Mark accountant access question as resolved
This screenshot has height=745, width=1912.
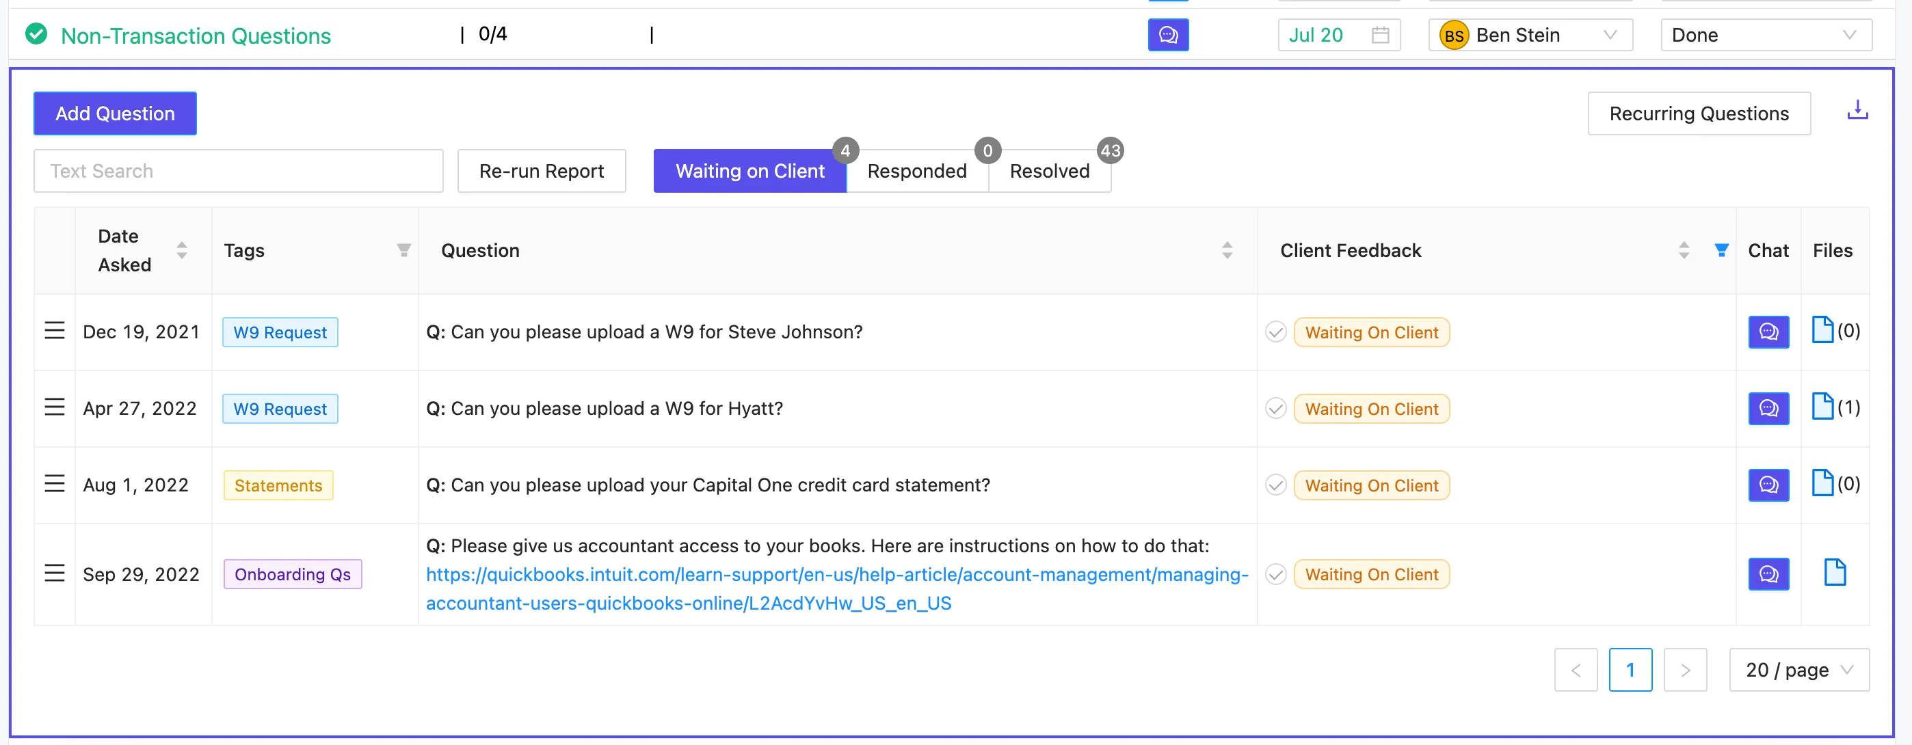[1275, 574]
